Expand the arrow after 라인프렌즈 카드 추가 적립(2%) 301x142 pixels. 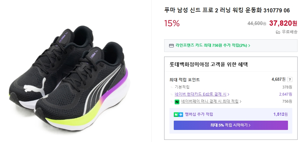[249, 45]
